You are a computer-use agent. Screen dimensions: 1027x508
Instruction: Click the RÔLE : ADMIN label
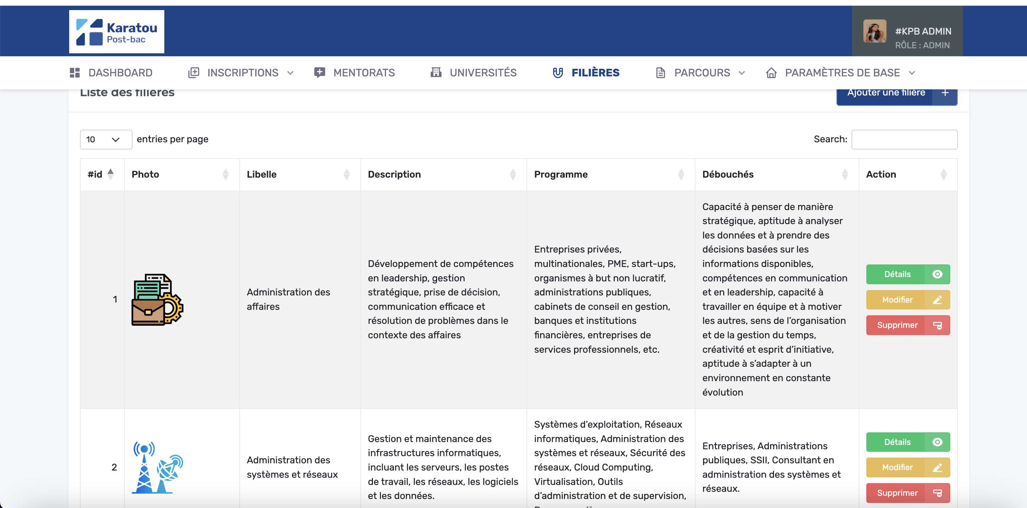click(922, 45)
